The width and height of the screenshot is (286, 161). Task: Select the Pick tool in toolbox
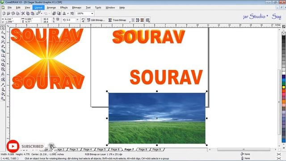[3, 28]
